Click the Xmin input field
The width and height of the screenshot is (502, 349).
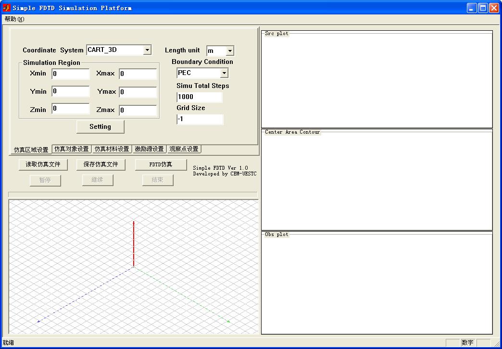70,74
